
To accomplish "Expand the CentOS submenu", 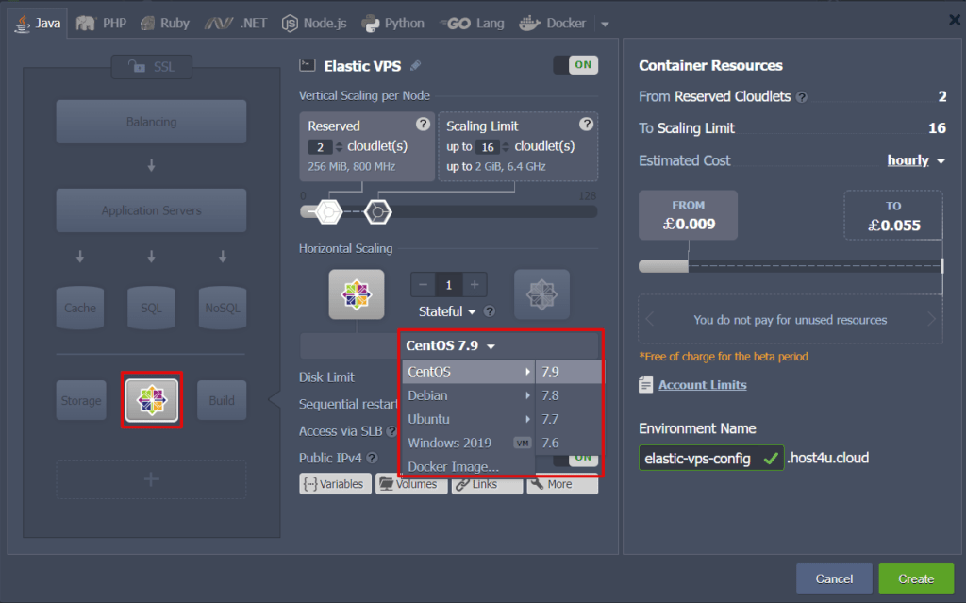I will click(468, 371).
